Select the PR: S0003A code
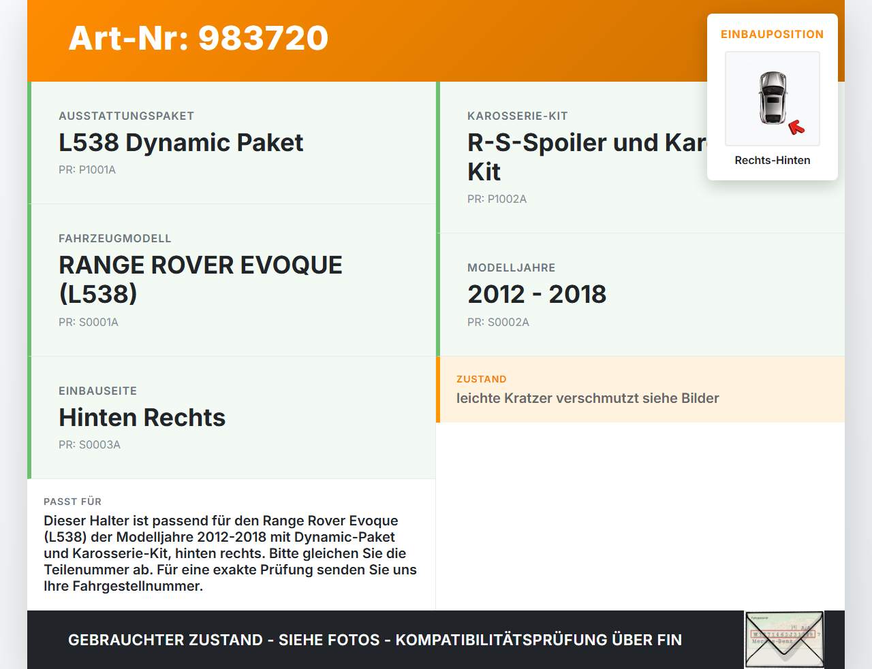Viewport: 872px width, 669px height. tap(89, 444)
